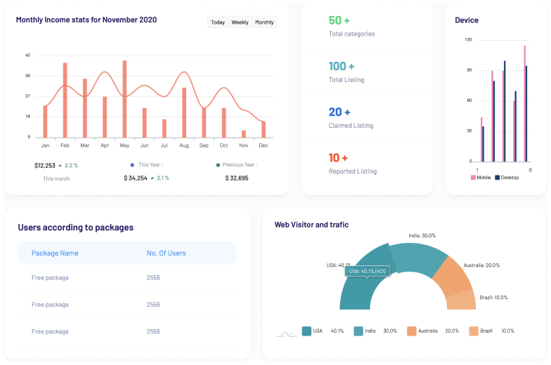Click the Brazil legend color swatch
The height and width of the screenshot is (365, 551).
[474, 331]
